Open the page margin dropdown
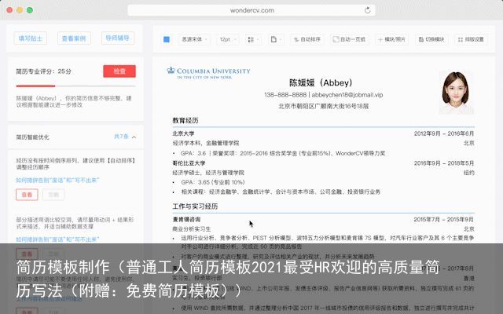The height and width of the screenshot is (314, 503). pos(276,39)
